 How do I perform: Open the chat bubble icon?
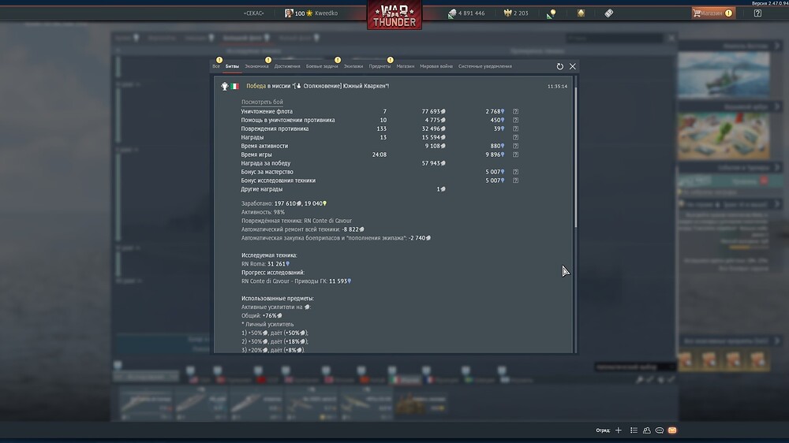(659, 430)
